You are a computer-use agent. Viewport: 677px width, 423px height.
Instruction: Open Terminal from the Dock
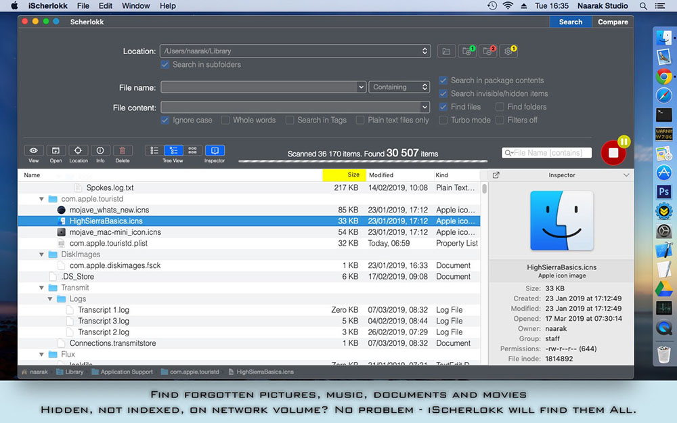click(663, 115)
